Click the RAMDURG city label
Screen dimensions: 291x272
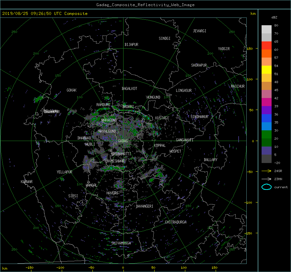tap(103, 105)
